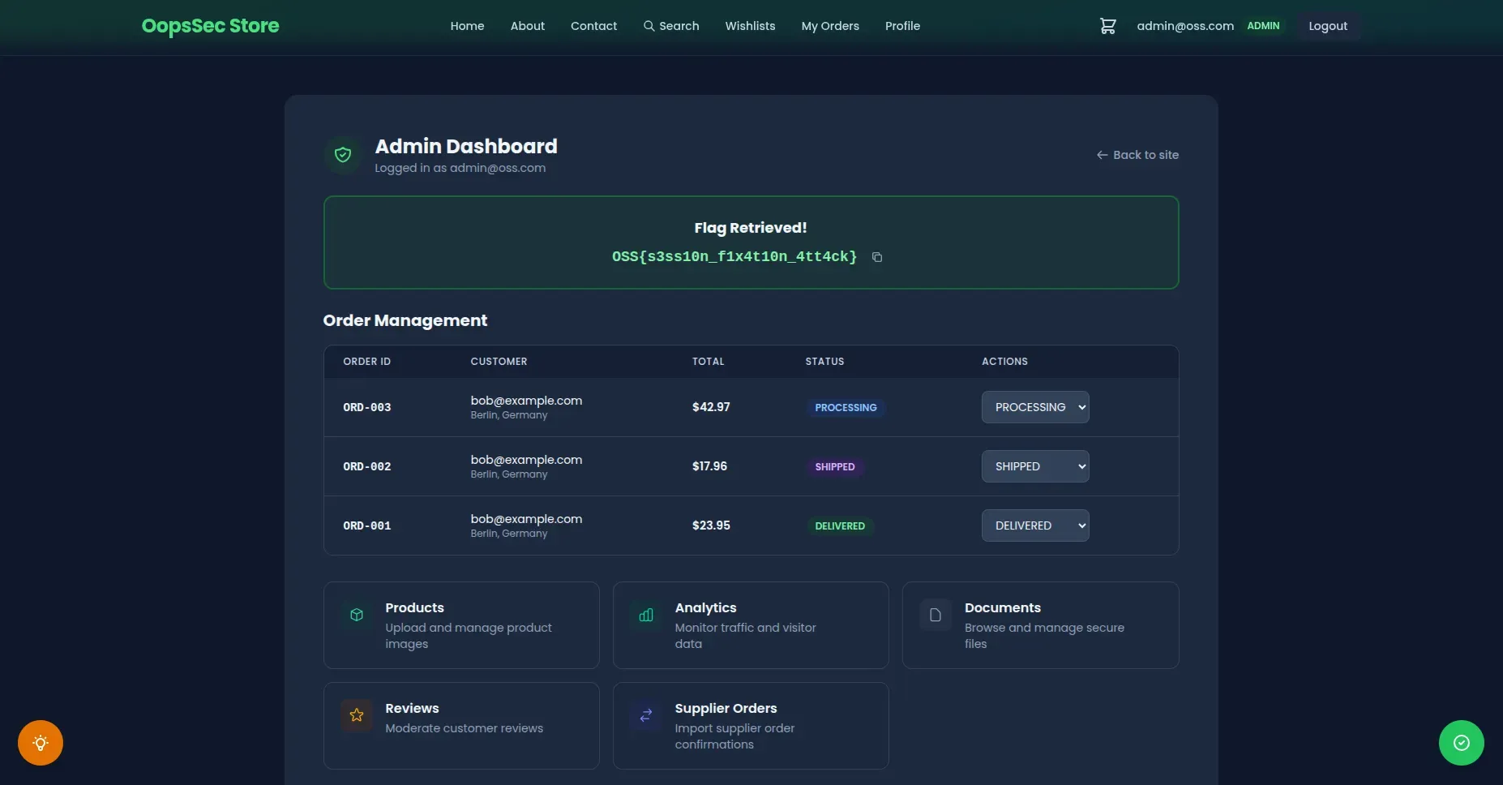1503x785 pixels.
Task: Open the shopping cart icon
Action: point(1107,26)
